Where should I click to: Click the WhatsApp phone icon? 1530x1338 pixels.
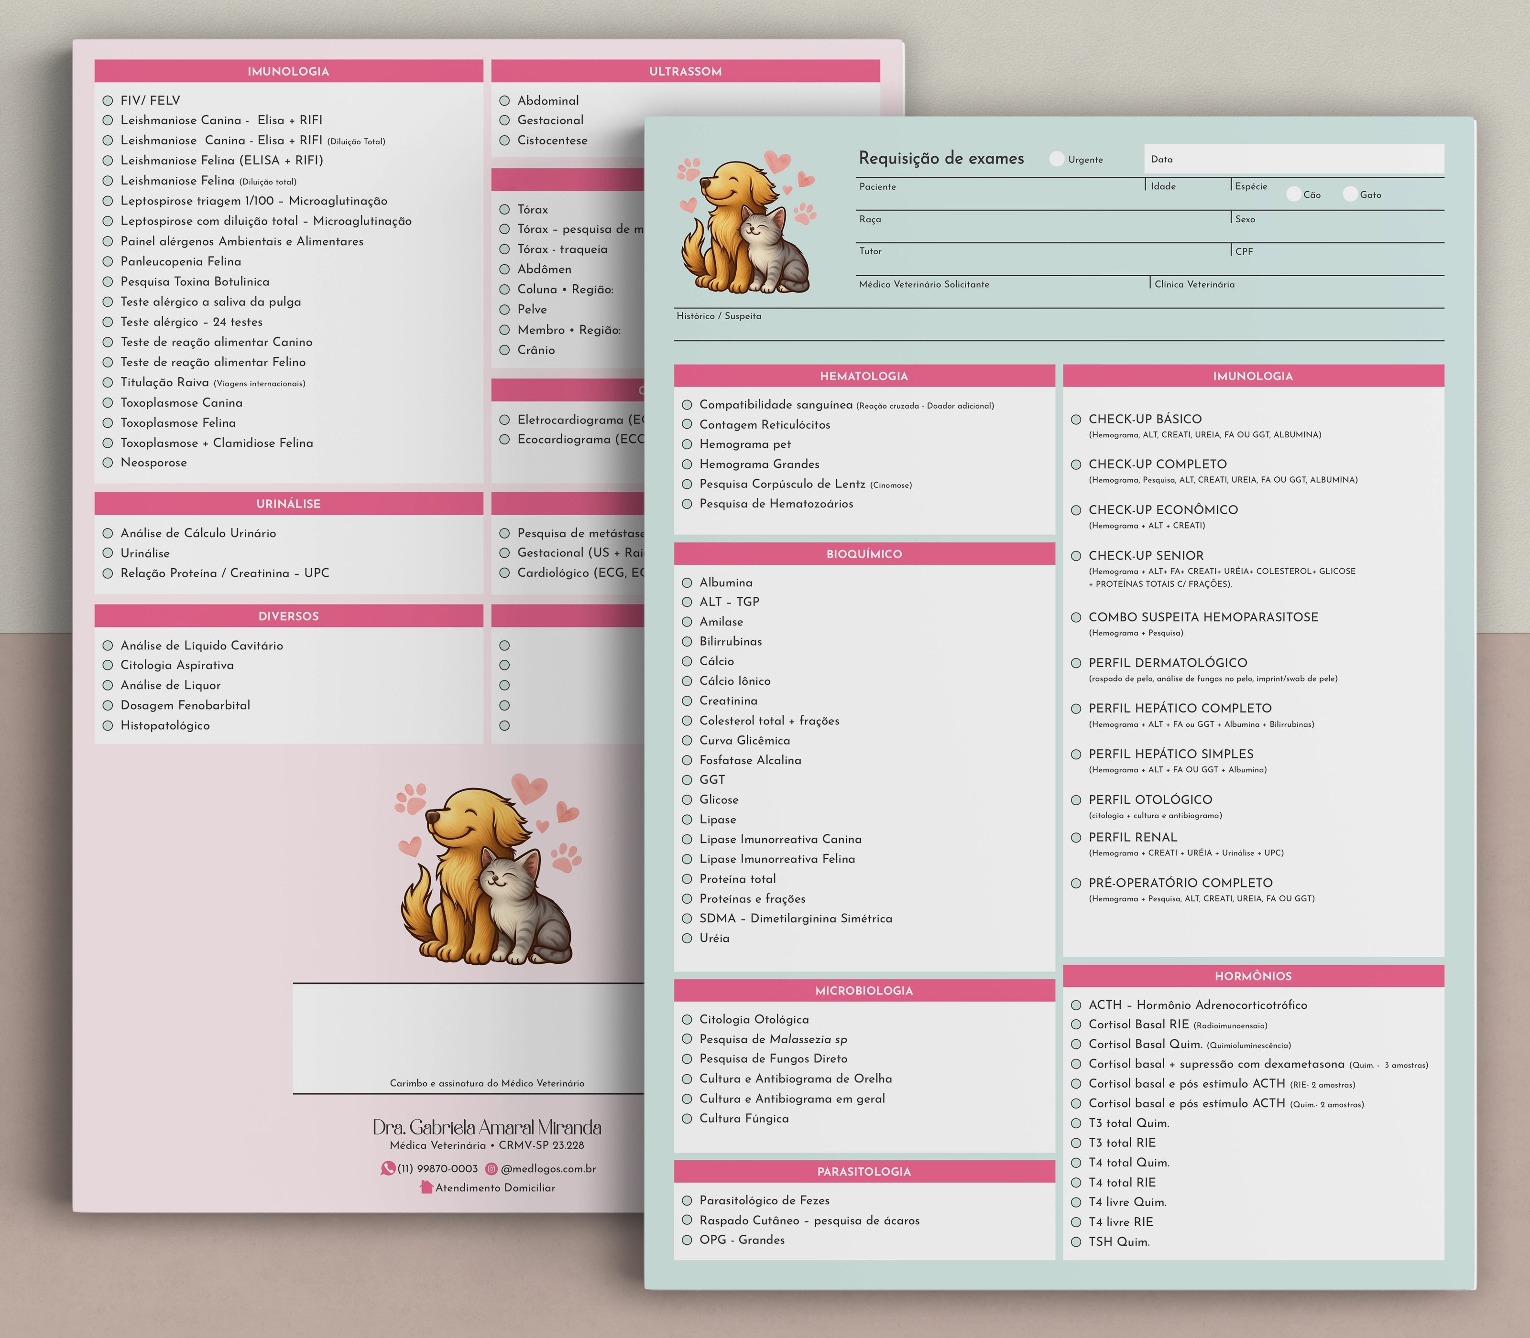pyautogui.click(x=388, y=1168)
